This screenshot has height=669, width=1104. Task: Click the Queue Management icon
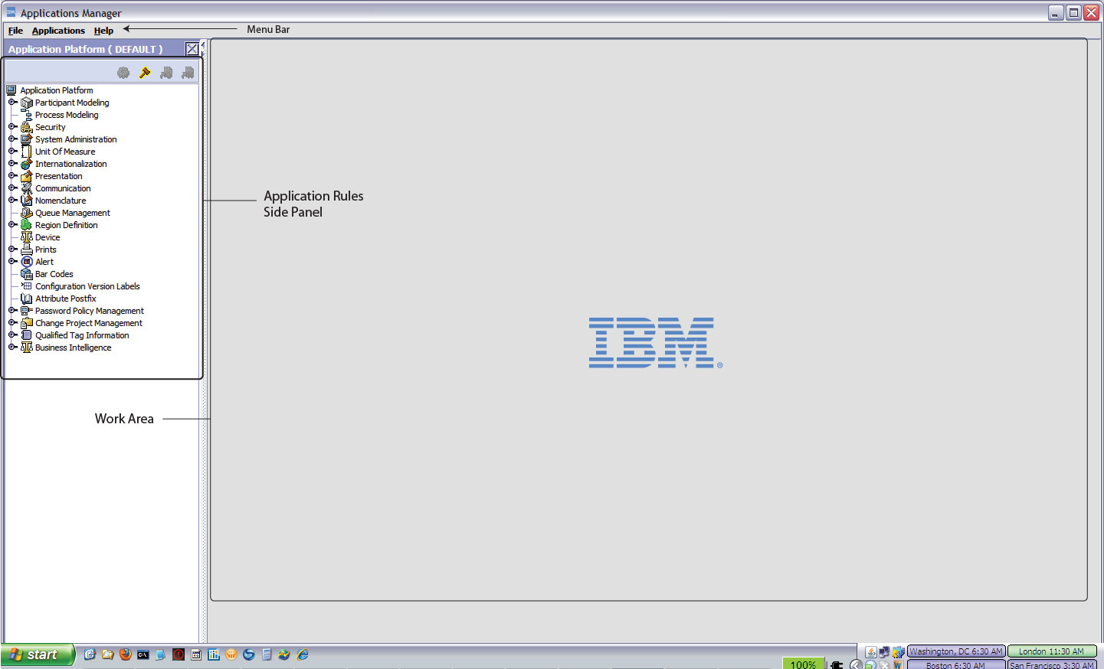pos(27,213)
